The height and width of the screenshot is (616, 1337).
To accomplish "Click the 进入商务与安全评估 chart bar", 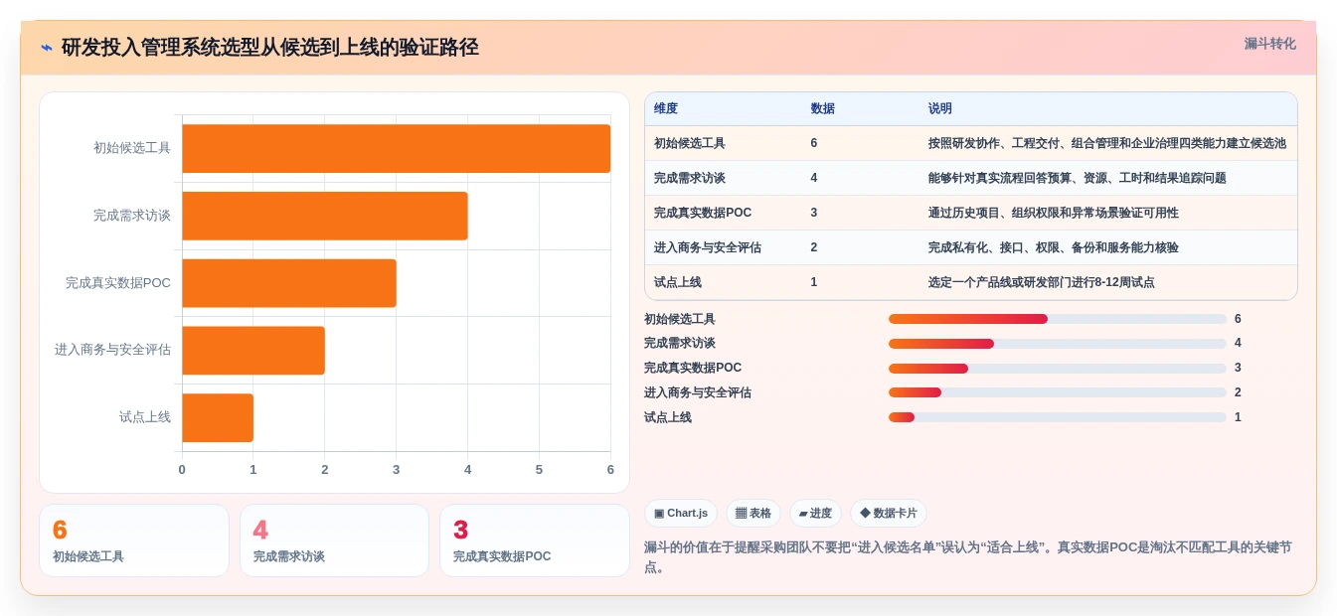I will click(253, 351).
